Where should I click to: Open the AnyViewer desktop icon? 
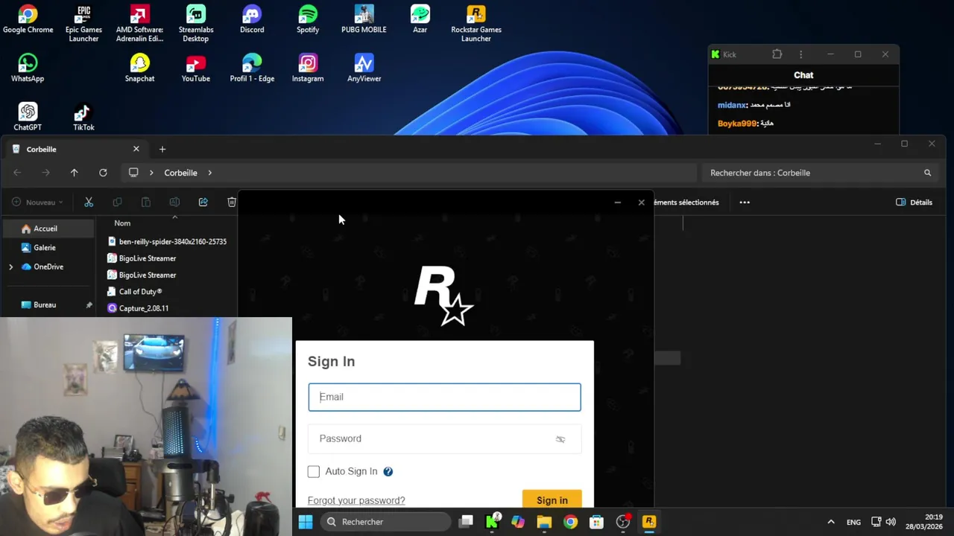point(364,68)
